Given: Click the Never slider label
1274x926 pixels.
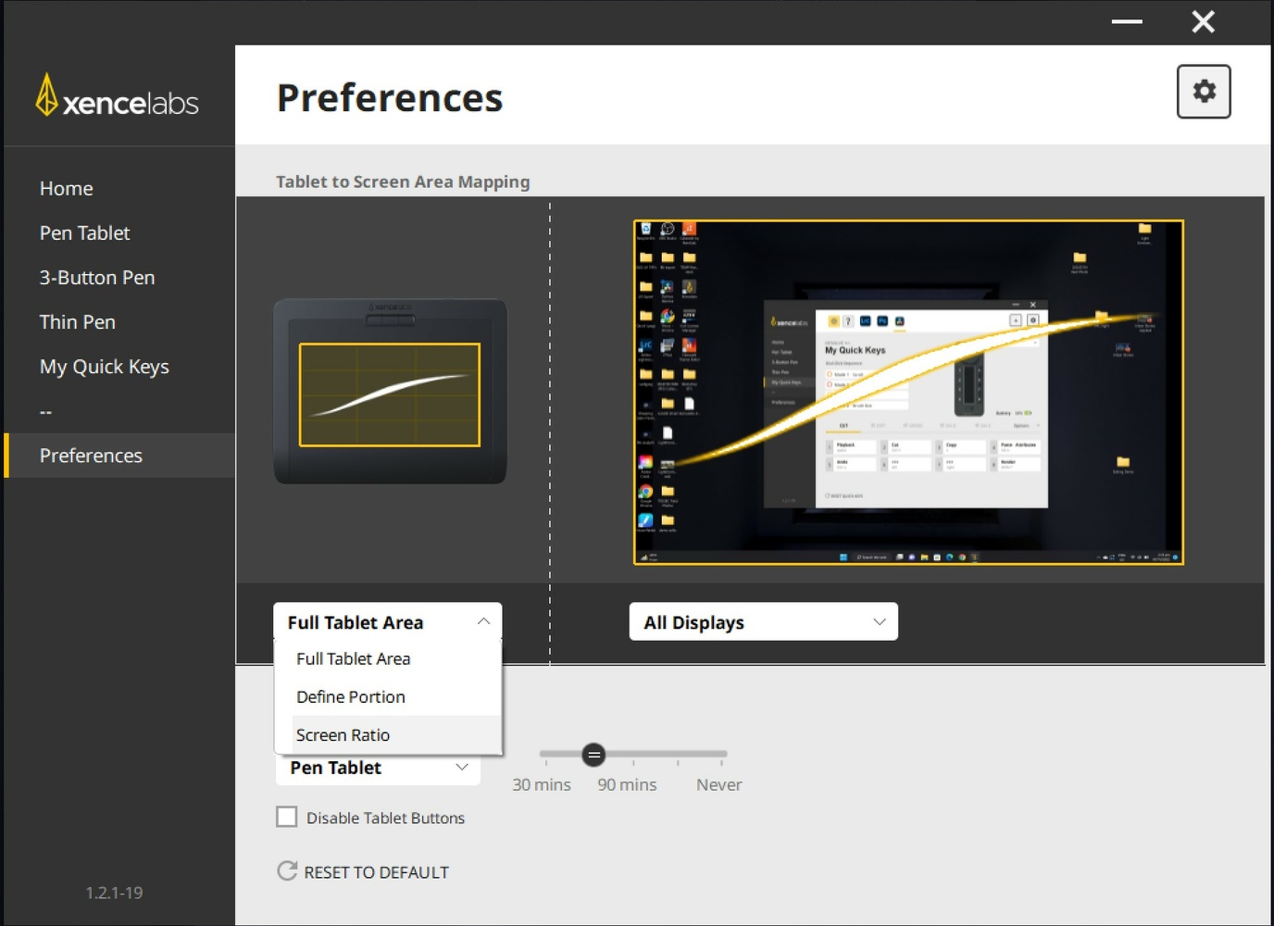Looking at the screenshot, I should [719, 785].
